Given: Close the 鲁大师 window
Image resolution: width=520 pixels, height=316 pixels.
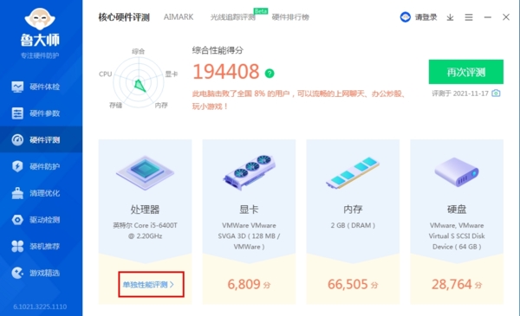Looking at the screenshot, I should [x=506, y=17].
